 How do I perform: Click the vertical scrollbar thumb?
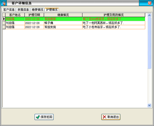point(149,43)
